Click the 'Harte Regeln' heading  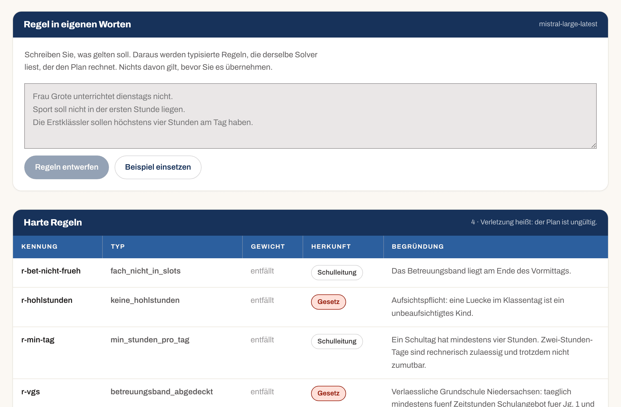[53, 222]
